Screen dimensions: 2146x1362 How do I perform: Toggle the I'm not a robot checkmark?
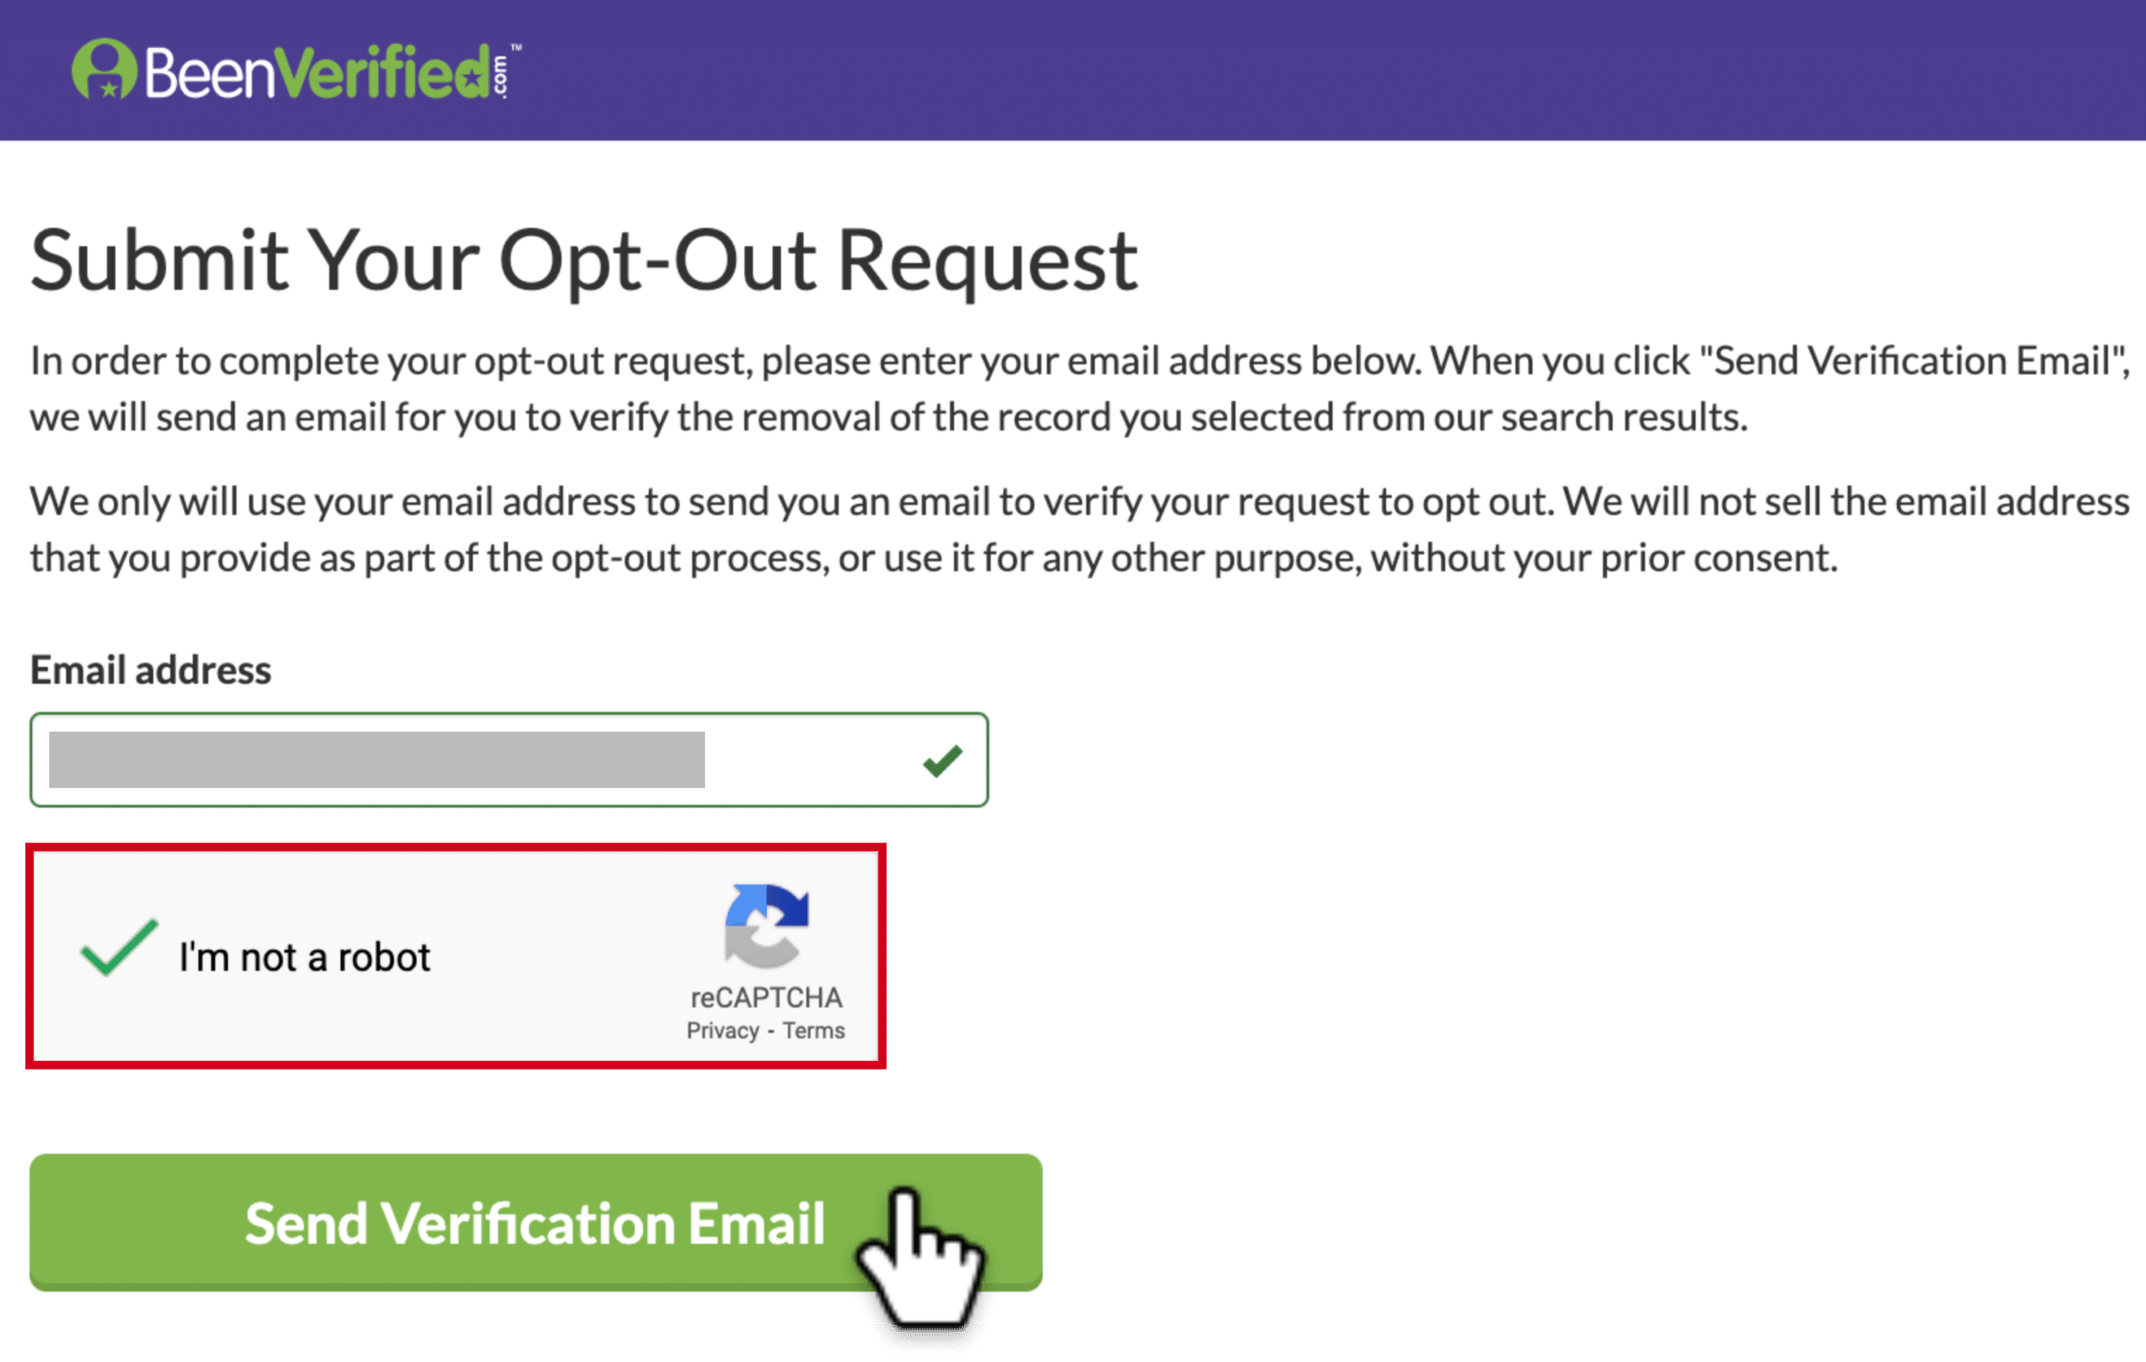click(118, 948)
